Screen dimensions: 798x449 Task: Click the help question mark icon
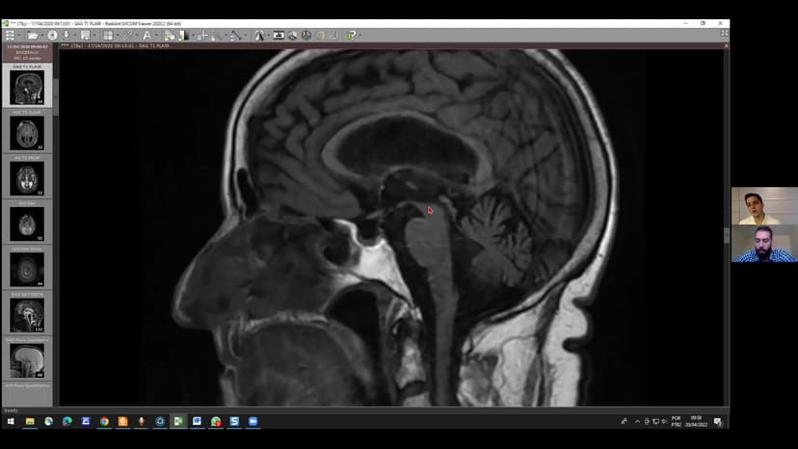351,35
